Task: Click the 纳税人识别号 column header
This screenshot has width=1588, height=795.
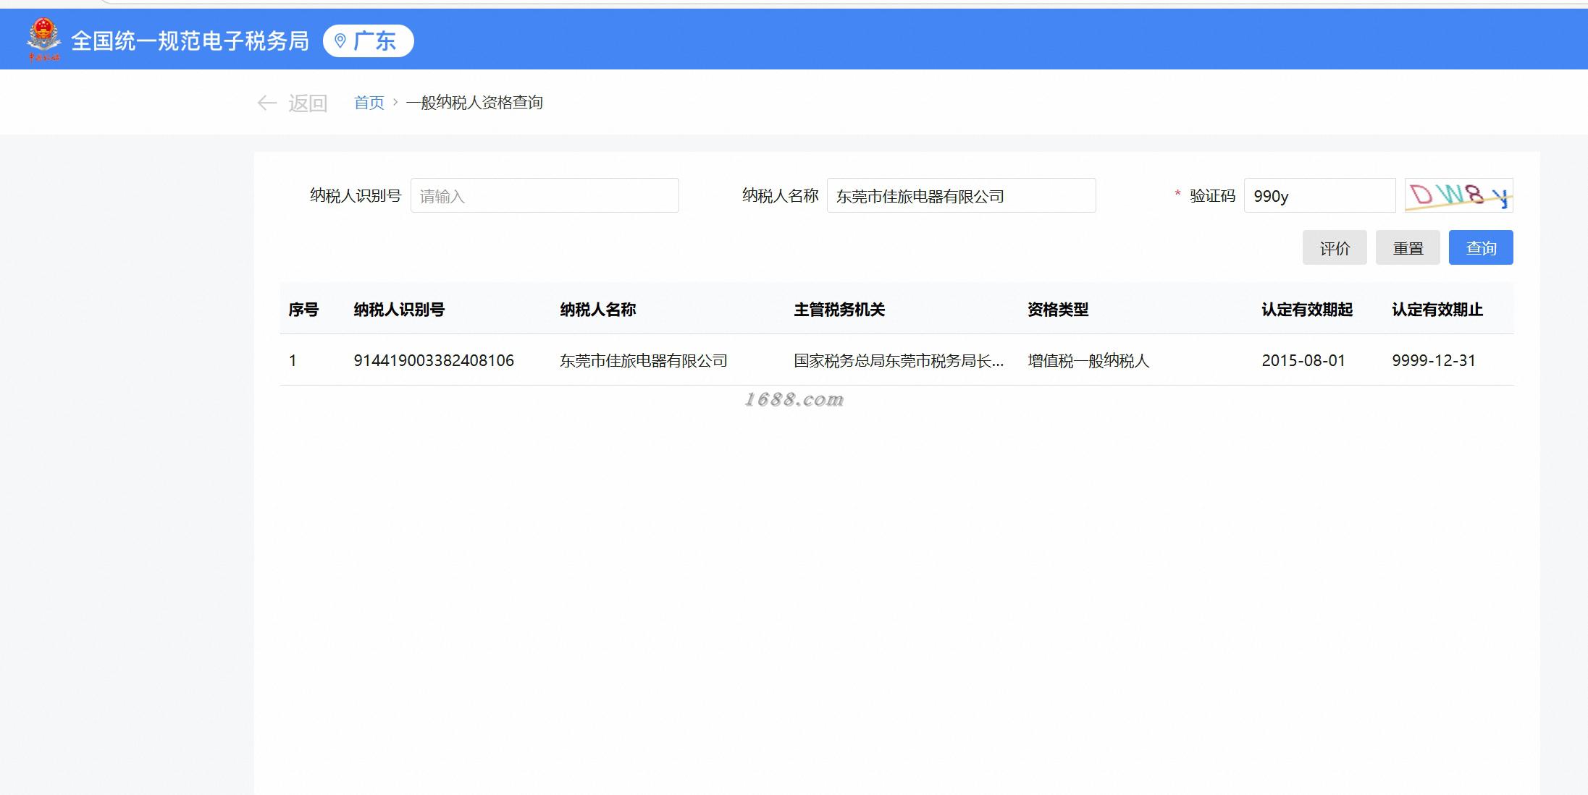Action: pyautogui.click(x=399, y=310)
